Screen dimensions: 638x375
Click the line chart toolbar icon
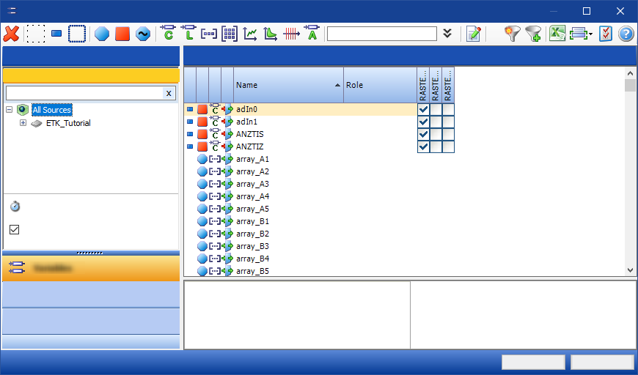[x=250, y=34]
